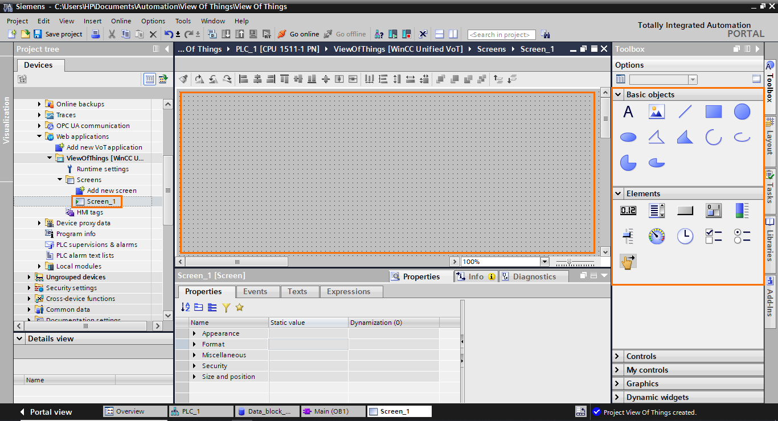
Task: Choose the I/O field element
Action: point(628,210)
